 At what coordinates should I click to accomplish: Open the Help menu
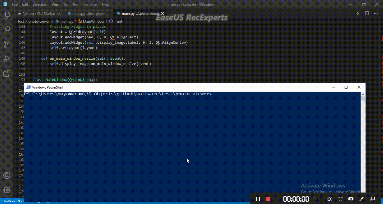click(x=106, y=4)
